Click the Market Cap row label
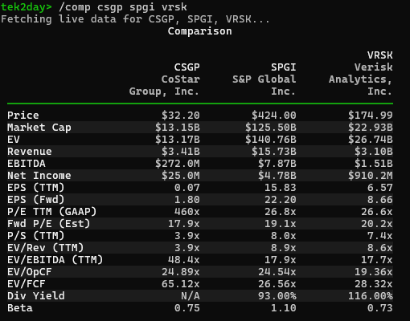410x321 pixels. [39, 128]
